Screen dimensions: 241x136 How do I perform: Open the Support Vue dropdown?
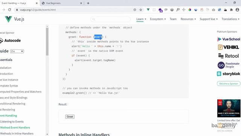[x=209, y=19]
